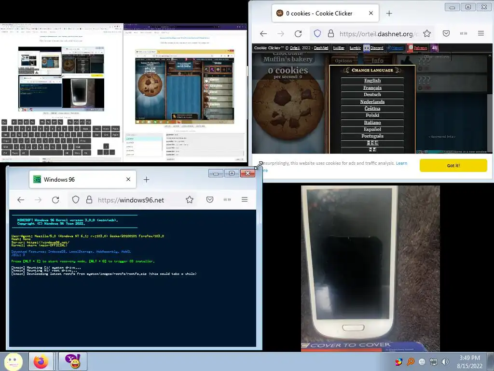Screen dimensions: 494x371
Task: Go back in the Cookie Clicker browser window
Action: [x=263, y=33]
